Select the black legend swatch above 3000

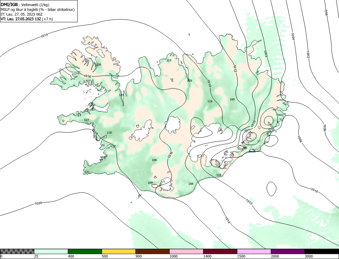point(322,251)
